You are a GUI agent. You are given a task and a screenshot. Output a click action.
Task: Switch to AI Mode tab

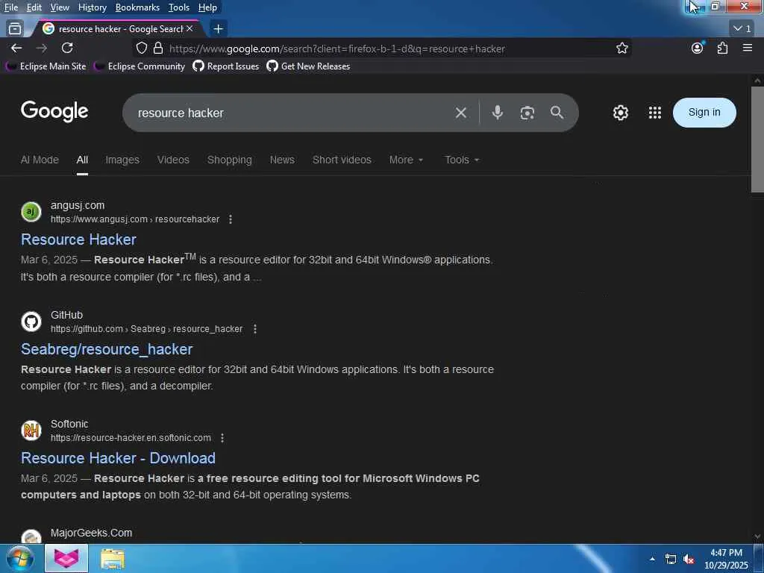pyautogui.click(x=40, y=160)
